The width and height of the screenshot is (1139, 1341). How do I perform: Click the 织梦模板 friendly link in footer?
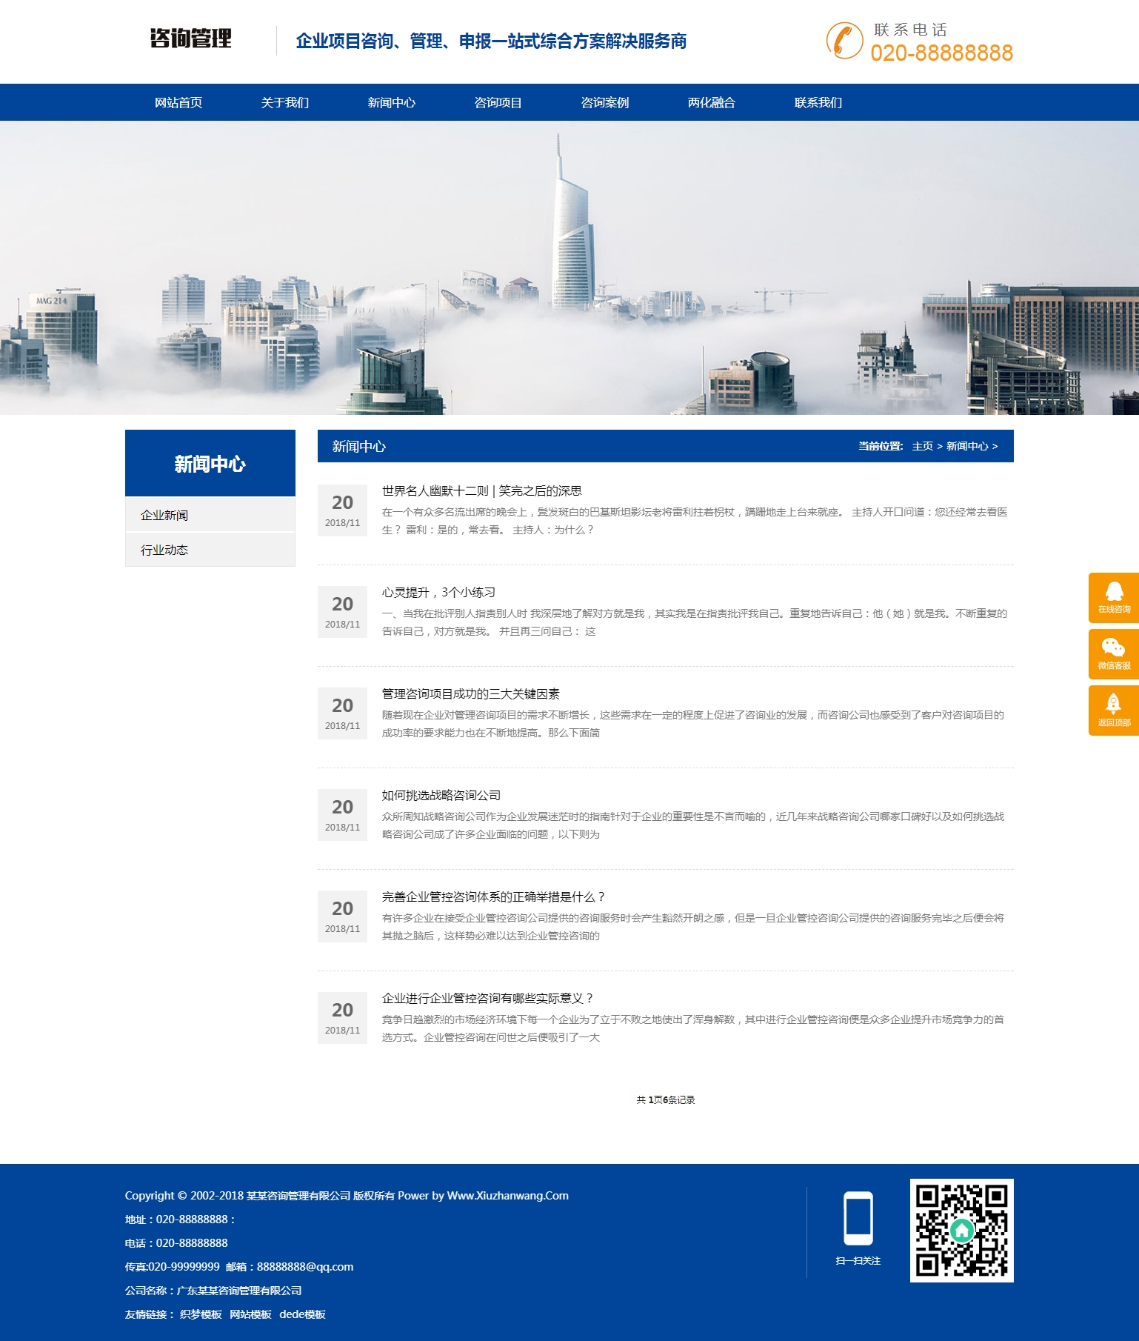pyautogui.click(x=201, y=1314)
